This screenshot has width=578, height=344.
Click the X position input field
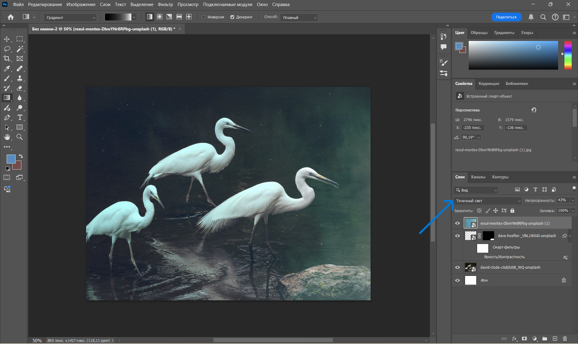473,128
